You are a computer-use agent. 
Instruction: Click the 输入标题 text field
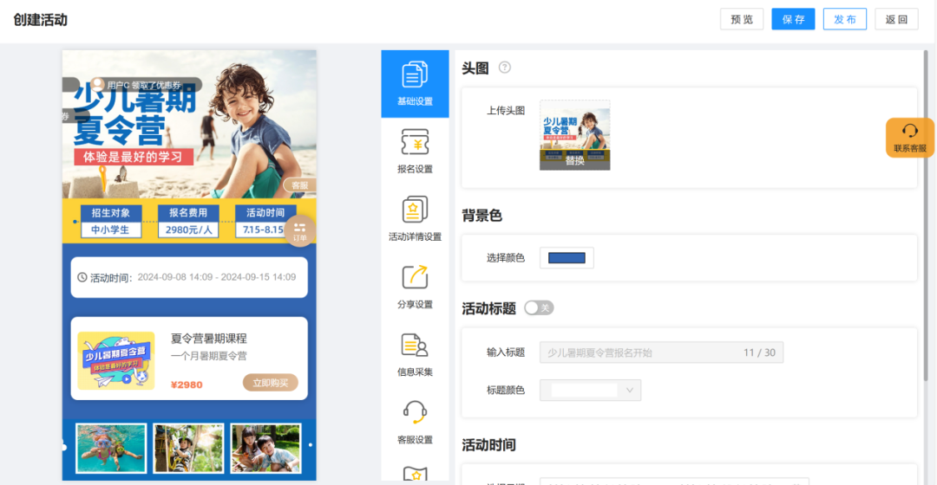tap(642, 352)
